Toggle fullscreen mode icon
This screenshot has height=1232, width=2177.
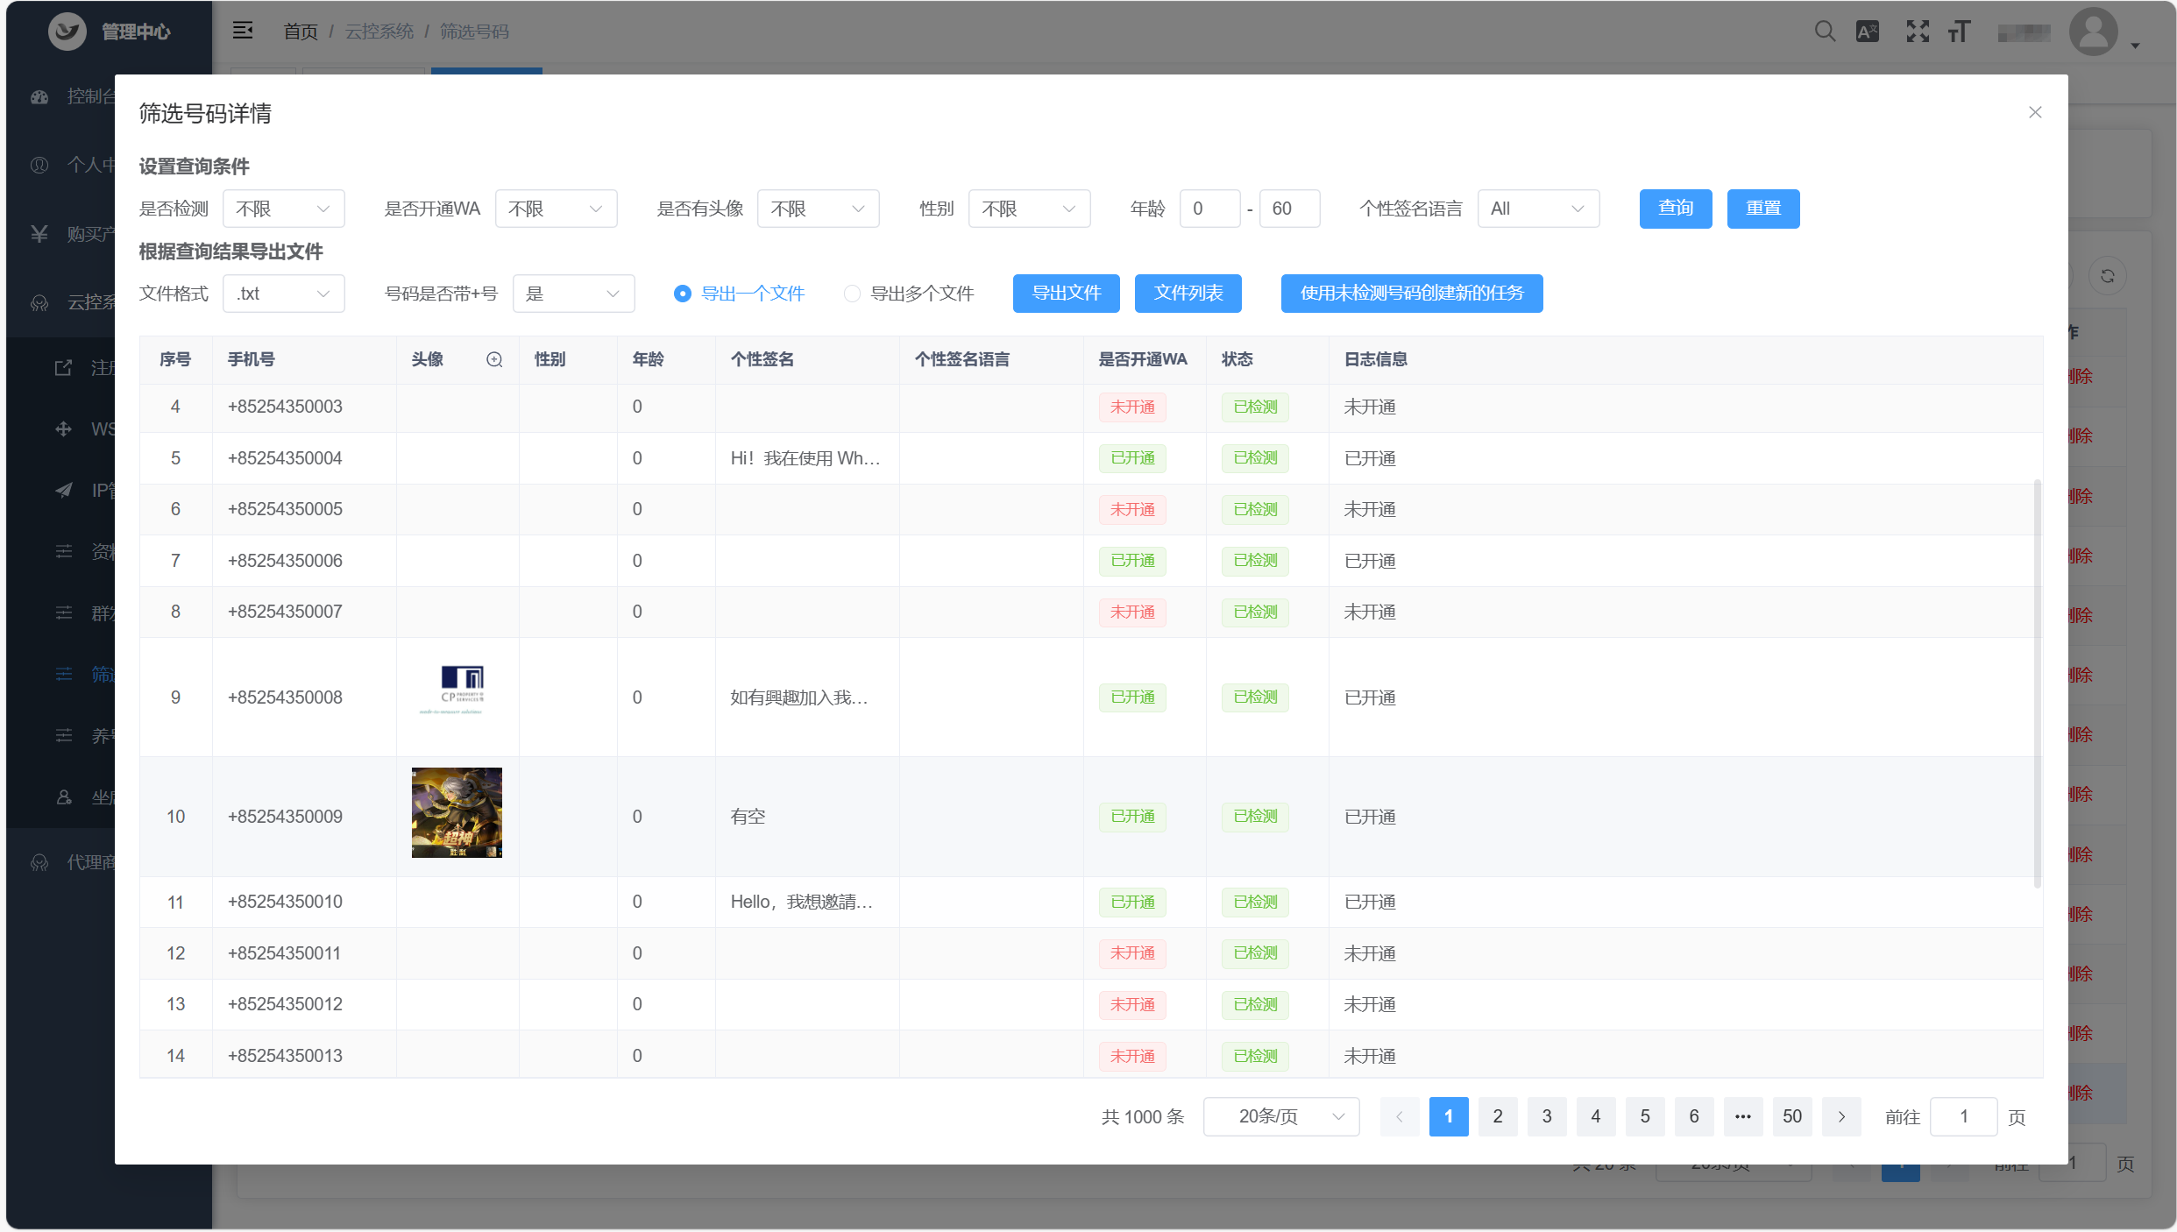pyautogui.click(x=1918, y=32)
